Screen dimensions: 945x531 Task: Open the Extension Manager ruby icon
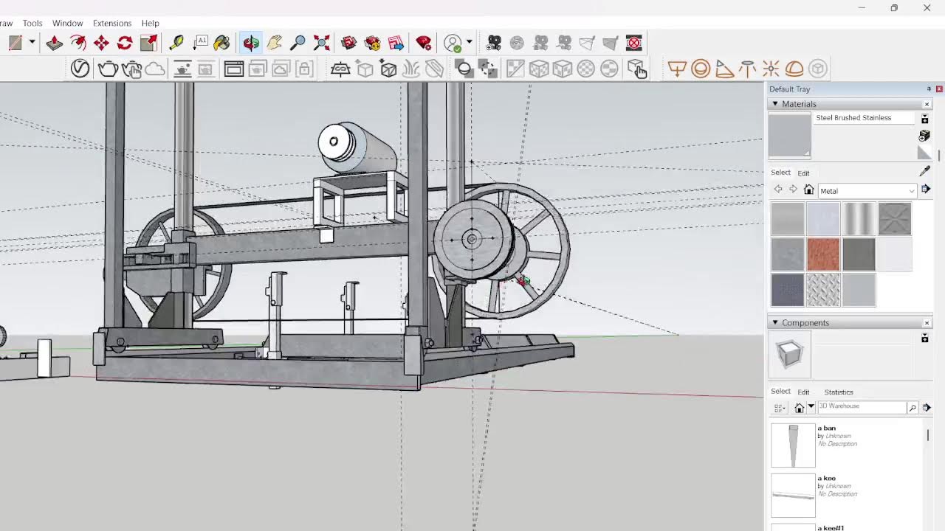pyautogui.click(x=424, y=43)
